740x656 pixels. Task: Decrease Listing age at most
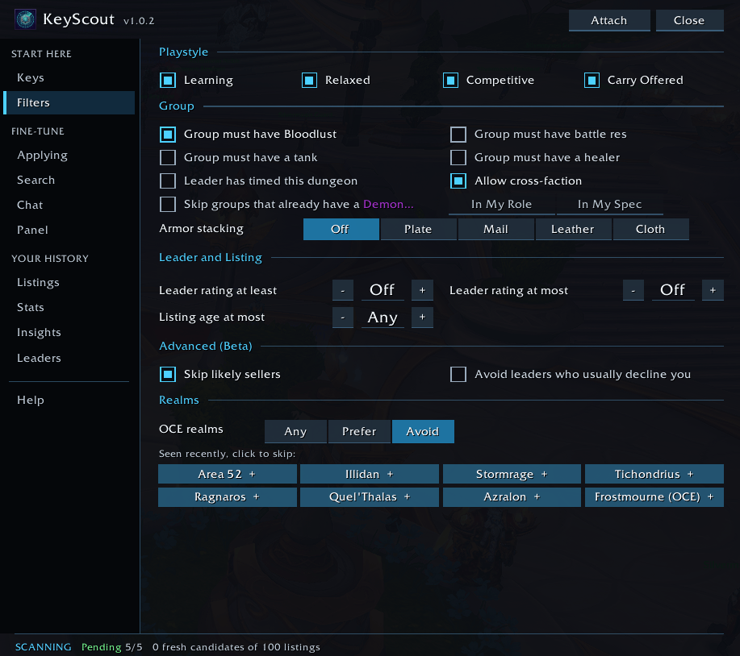click(343, 318)
